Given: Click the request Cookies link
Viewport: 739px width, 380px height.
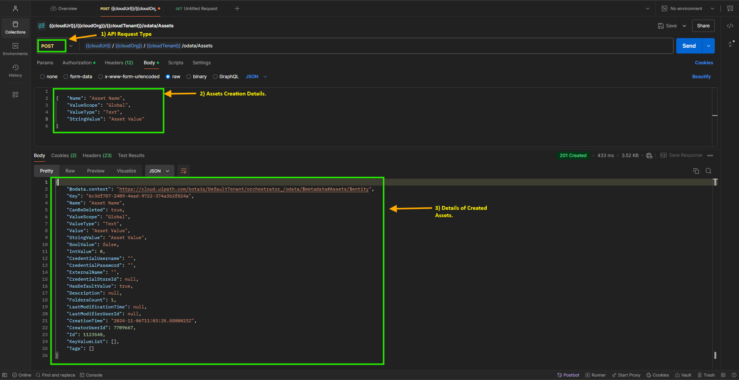Looking at the screenshot, I should pos(704,63).
